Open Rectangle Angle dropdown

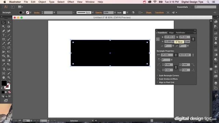[172, 60]
